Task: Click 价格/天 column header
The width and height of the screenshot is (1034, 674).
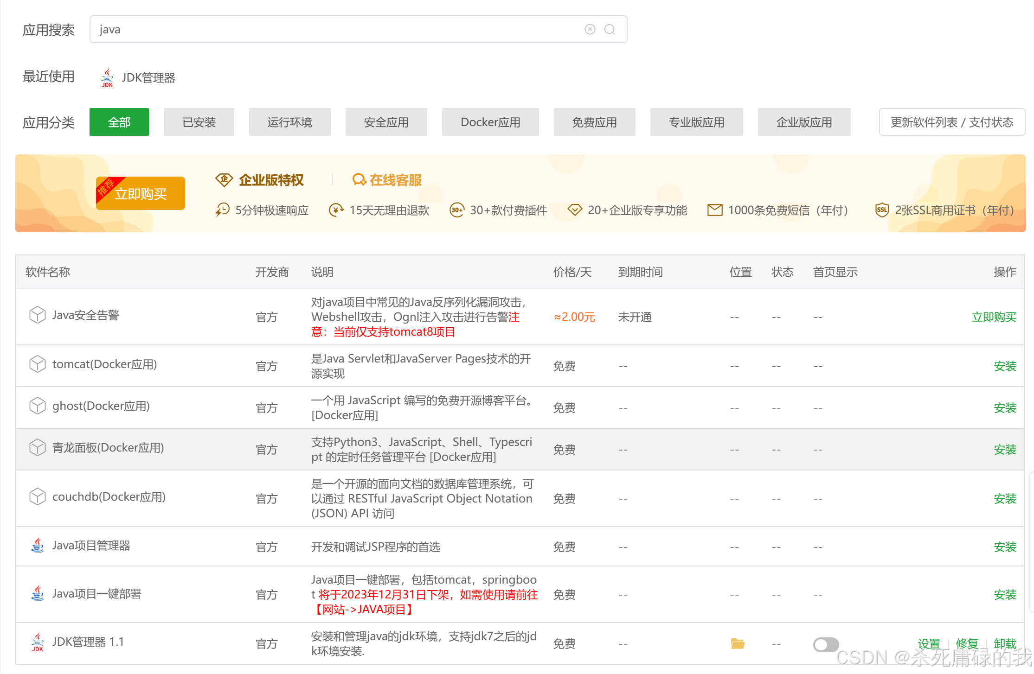Action: 572,272
